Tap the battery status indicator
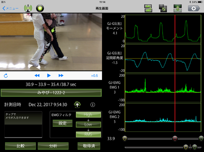 click(200, 2)
